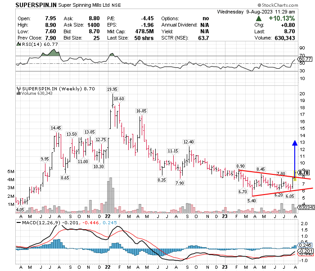Image resolution: width=315 pixels, height=271 pixels.
Task: Click the 5M volume axis label
Action: tap(11, 172)
